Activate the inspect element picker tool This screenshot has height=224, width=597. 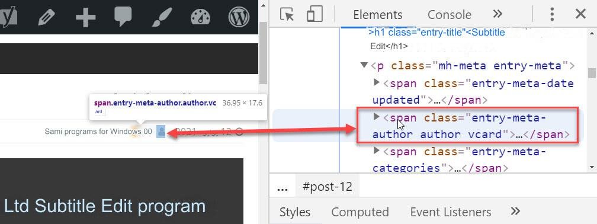point(287,14)
